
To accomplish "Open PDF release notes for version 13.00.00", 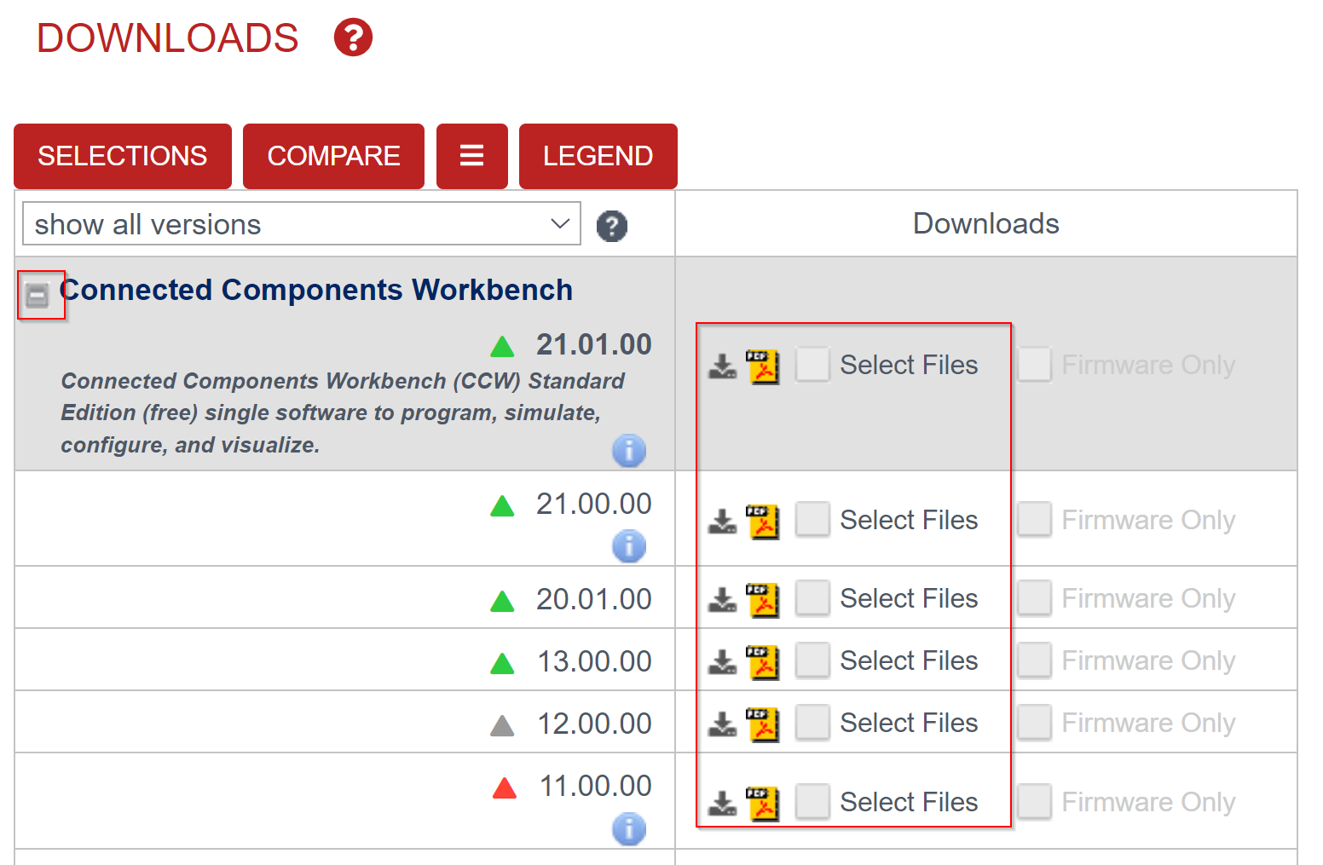I will 763,662.
